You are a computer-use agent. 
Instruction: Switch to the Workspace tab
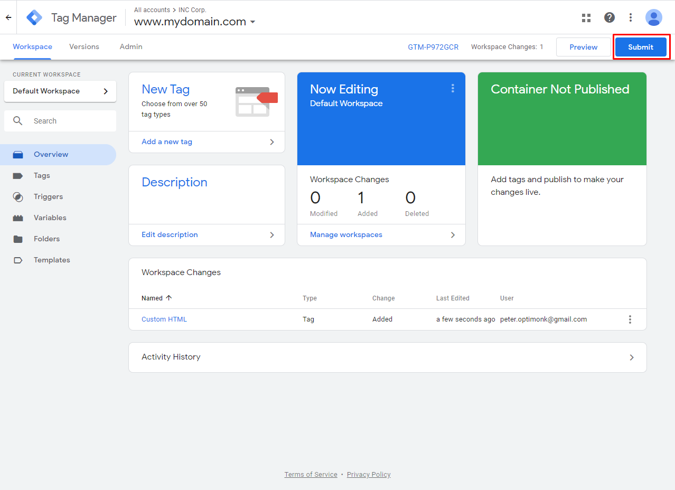pyautogui.click(x=32, y=47)
